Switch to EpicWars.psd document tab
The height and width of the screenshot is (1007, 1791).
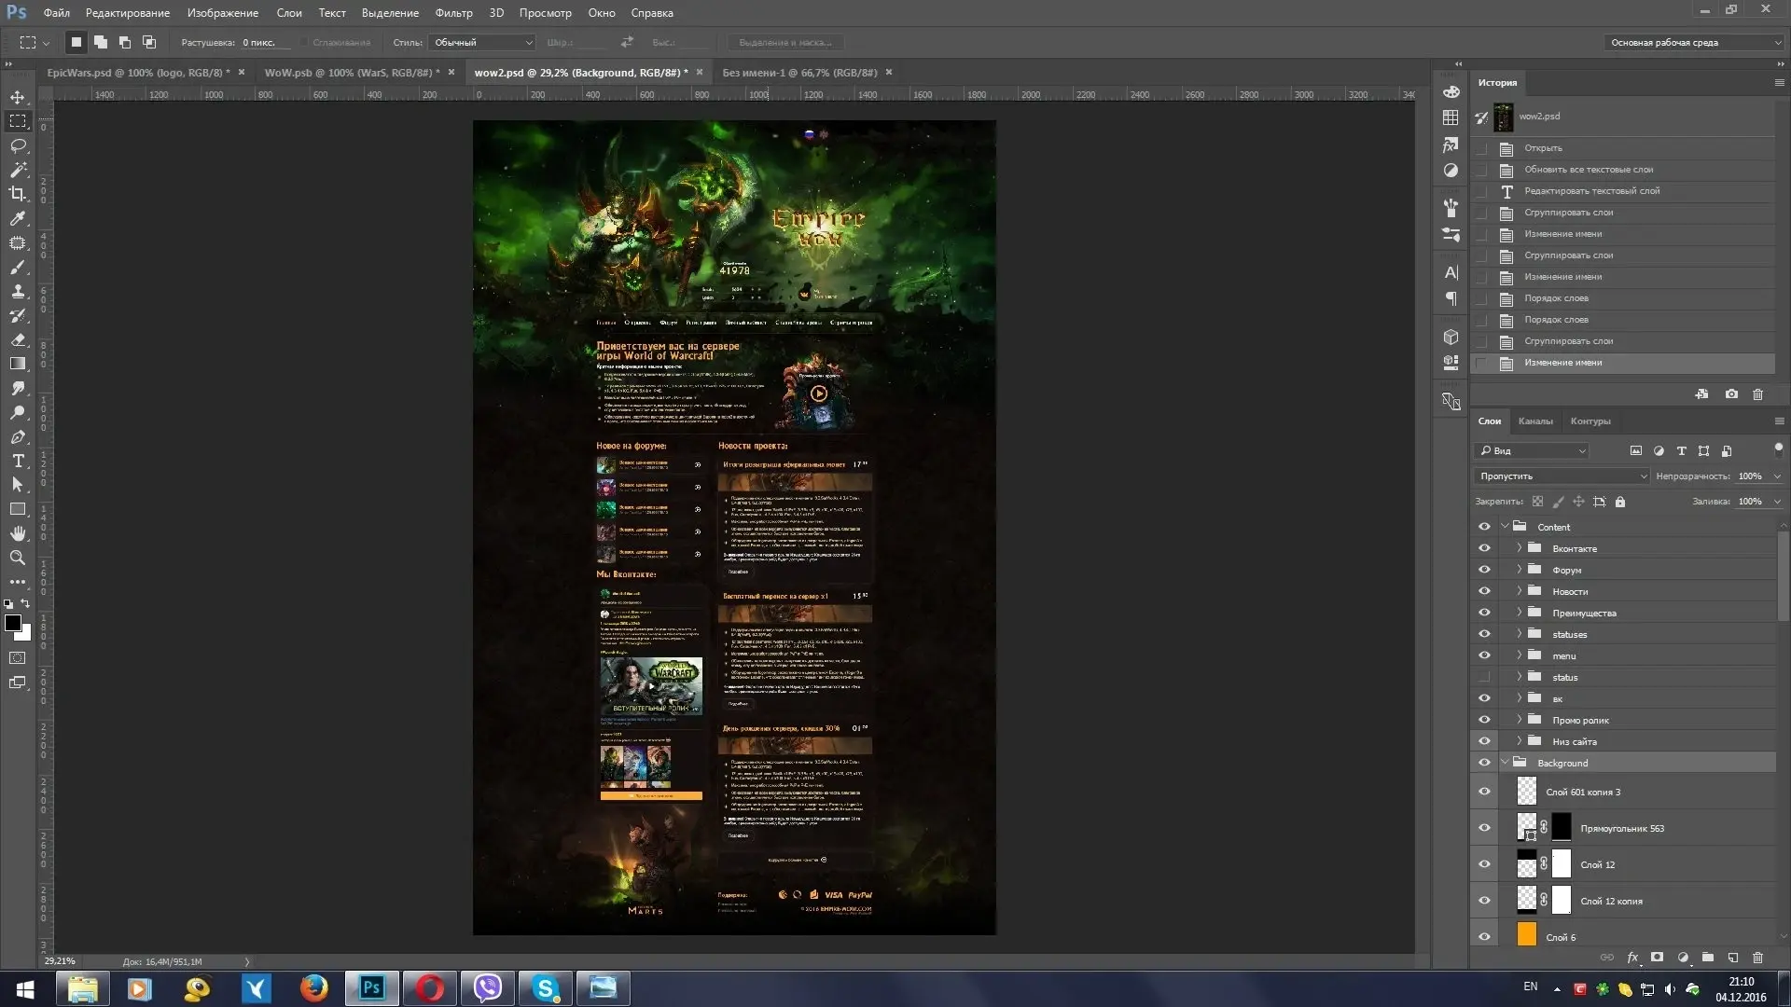(138, 73)
